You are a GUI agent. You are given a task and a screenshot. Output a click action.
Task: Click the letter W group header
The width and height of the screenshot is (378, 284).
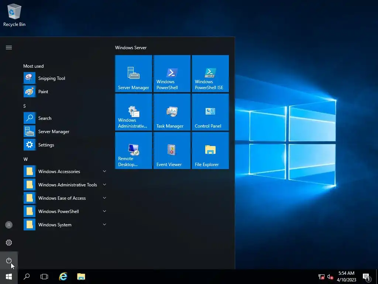point(25,159)
